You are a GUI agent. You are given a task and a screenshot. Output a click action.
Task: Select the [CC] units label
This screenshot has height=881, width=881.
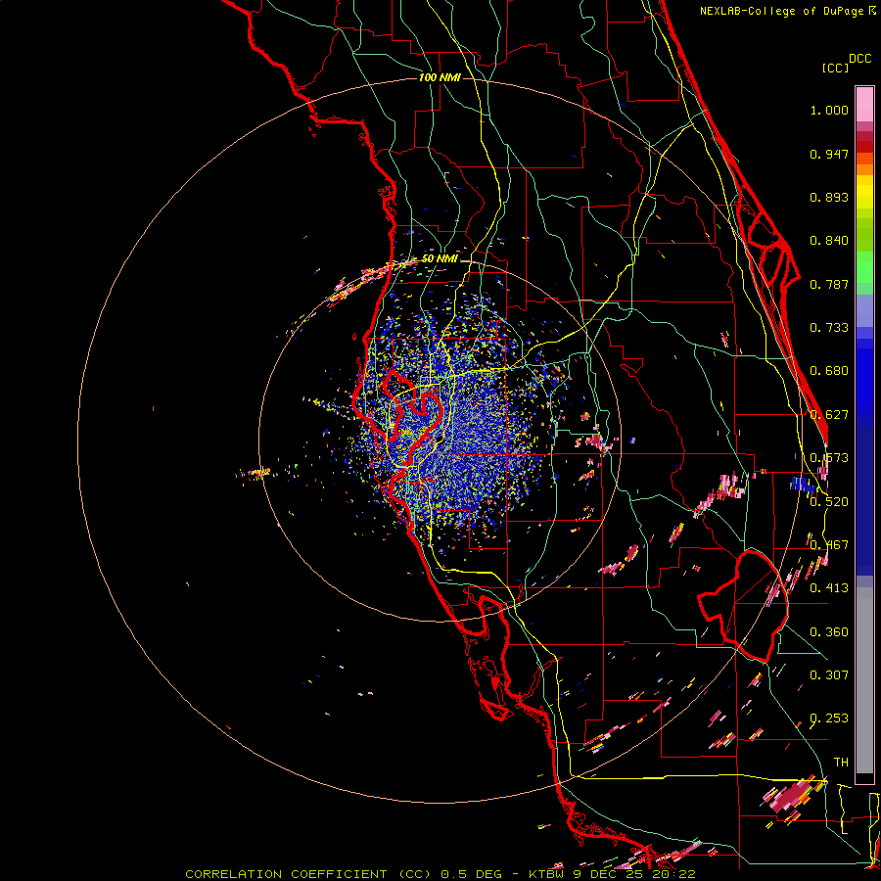point(835,68)
